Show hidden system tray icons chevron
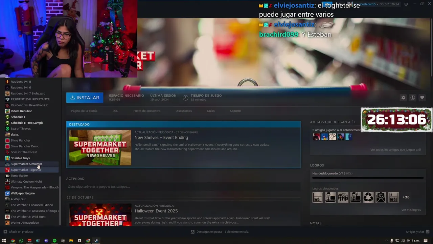Screen dimensions: 433x244 click(386, 241)
